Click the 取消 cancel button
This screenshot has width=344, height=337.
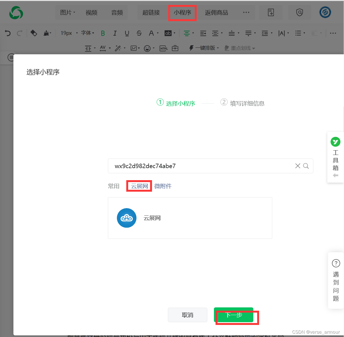188,315
